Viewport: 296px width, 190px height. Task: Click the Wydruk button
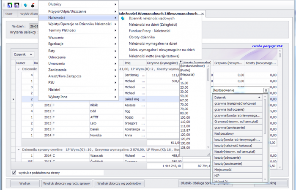pos(25,183)
